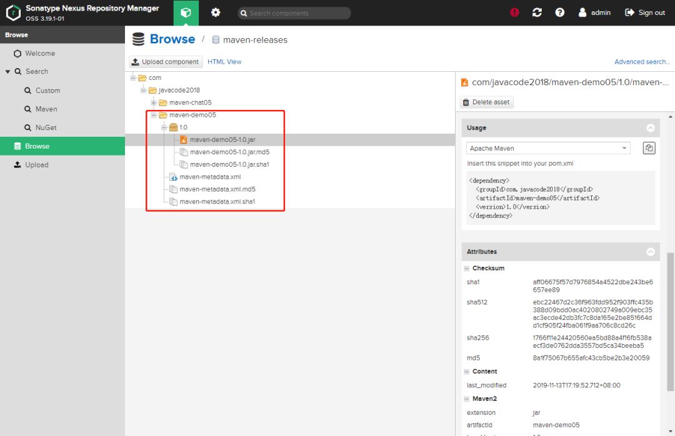The image size is (675, 436).
Task: Select maven-metadata.xml.md5 asset
Action: tap(217, 189)
